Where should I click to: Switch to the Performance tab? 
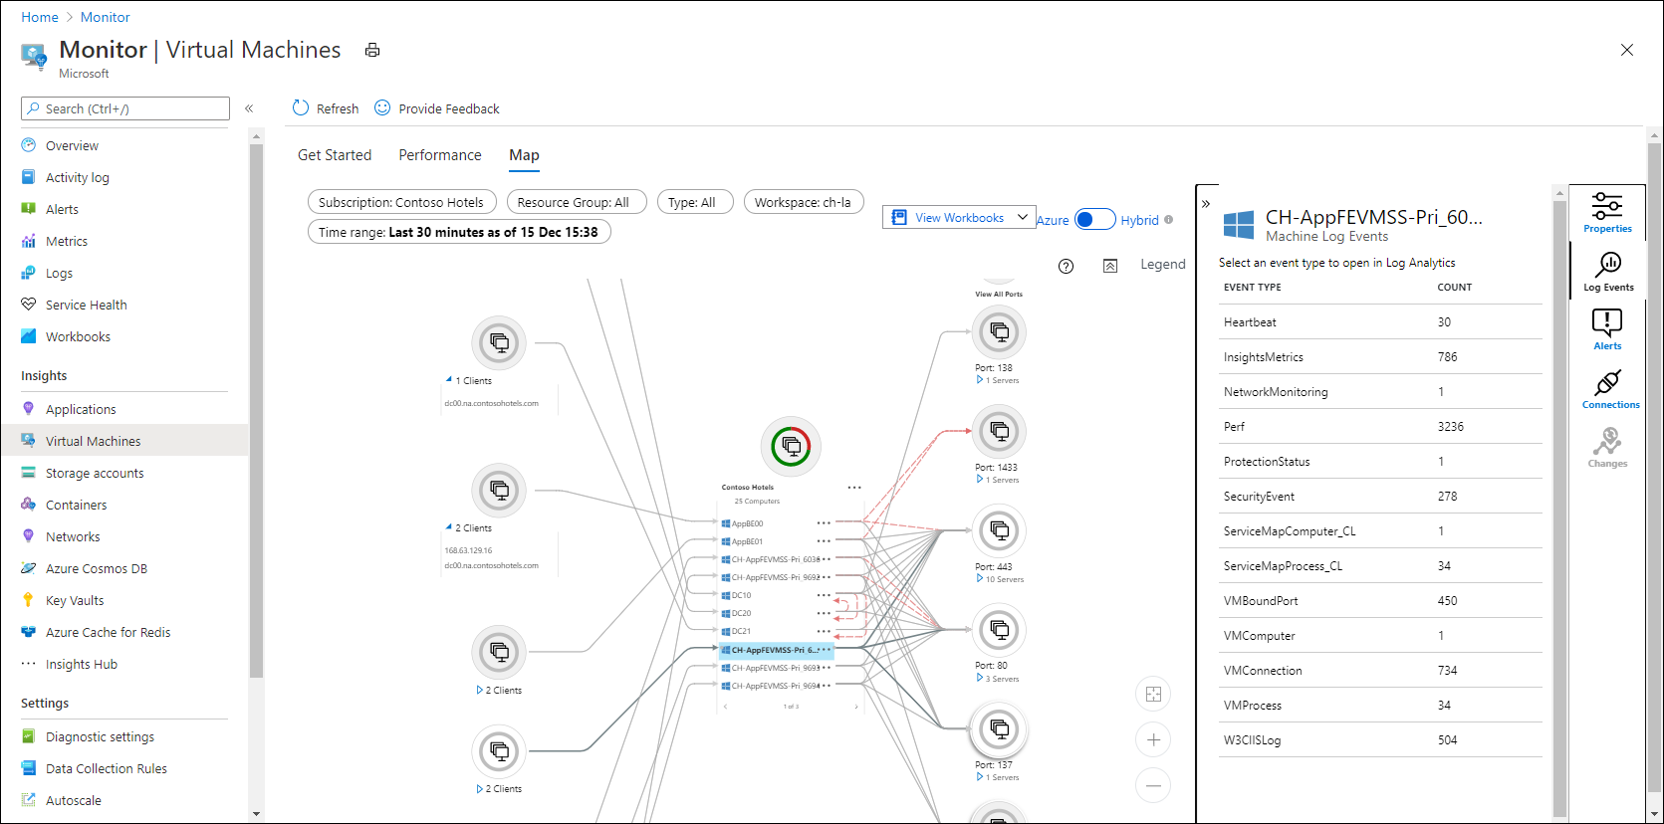440,155
